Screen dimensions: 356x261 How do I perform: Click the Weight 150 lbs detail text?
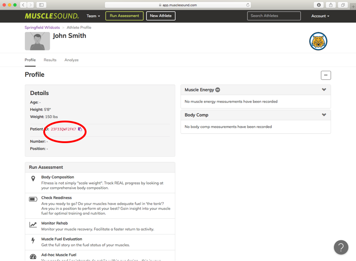[44, 117]
